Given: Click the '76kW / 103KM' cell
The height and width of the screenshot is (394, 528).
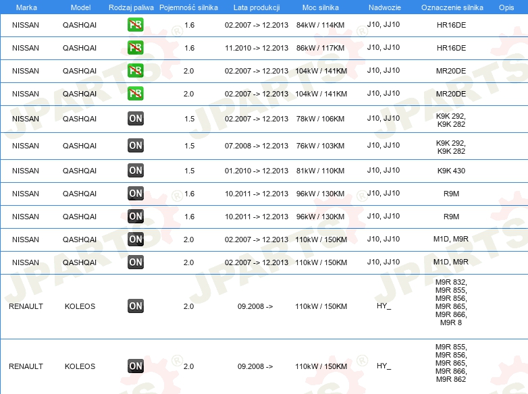Looking at the screenshot, I should (x=320, y=146).
